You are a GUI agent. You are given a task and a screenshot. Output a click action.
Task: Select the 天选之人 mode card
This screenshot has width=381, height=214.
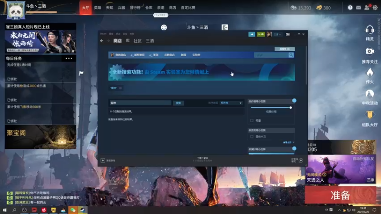[x=341, y=169]
